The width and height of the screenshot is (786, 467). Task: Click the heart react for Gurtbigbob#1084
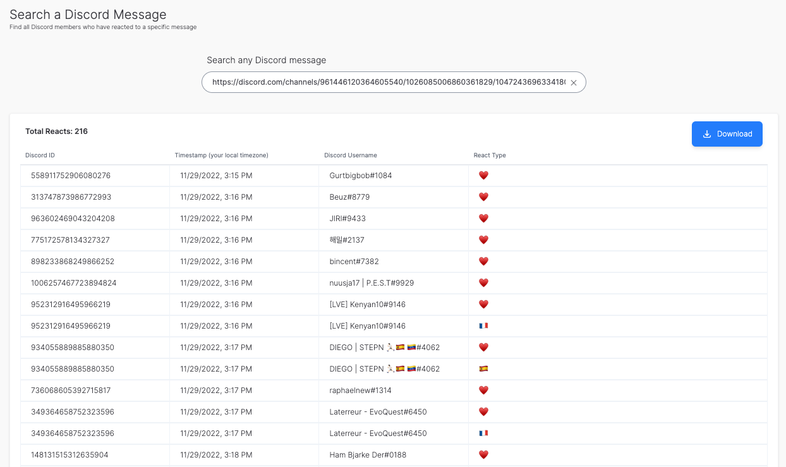pyautogui.click(x=483, y=176)
